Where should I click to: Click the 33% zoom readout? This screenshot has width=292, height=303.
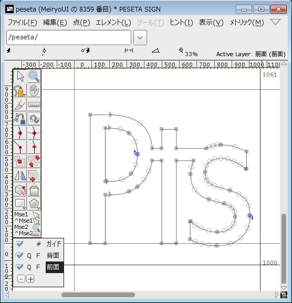(191, 54)
